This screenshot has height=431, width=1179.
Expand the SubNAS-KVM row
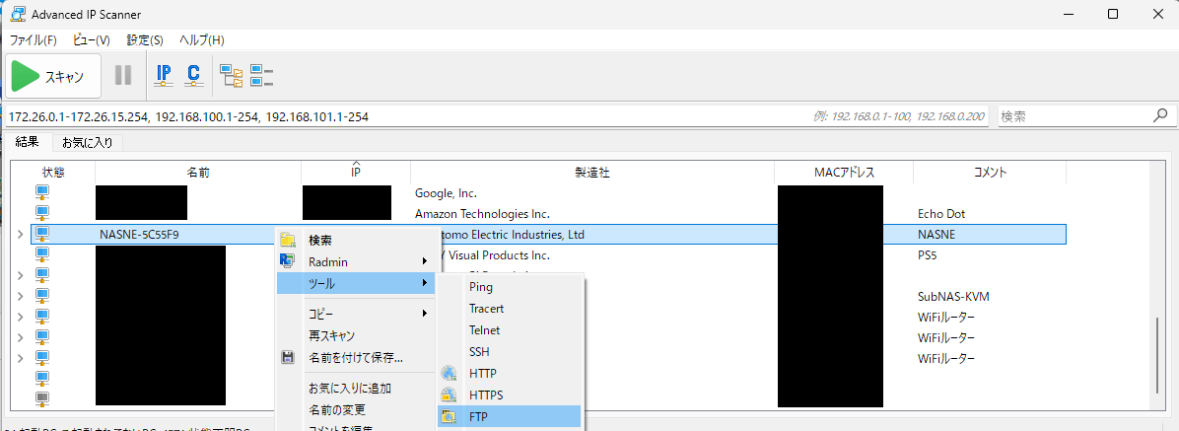click(21, 296)
